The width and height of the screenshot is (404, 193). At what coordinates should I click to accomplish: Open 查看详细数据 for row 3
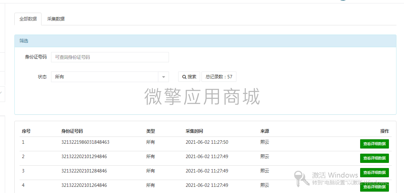click(x=375, y=173)
